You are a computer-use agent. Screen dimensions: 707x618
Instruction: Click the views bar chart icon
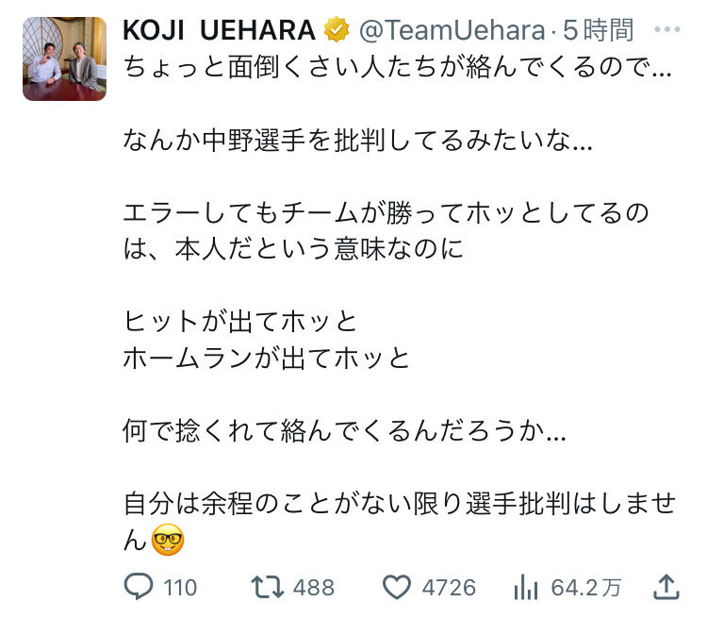(526, 587)
